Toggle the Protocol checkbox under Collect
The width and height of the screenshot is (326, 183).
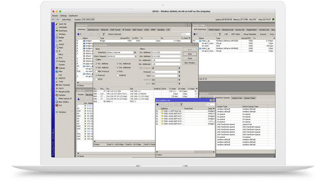pos(96,75)
